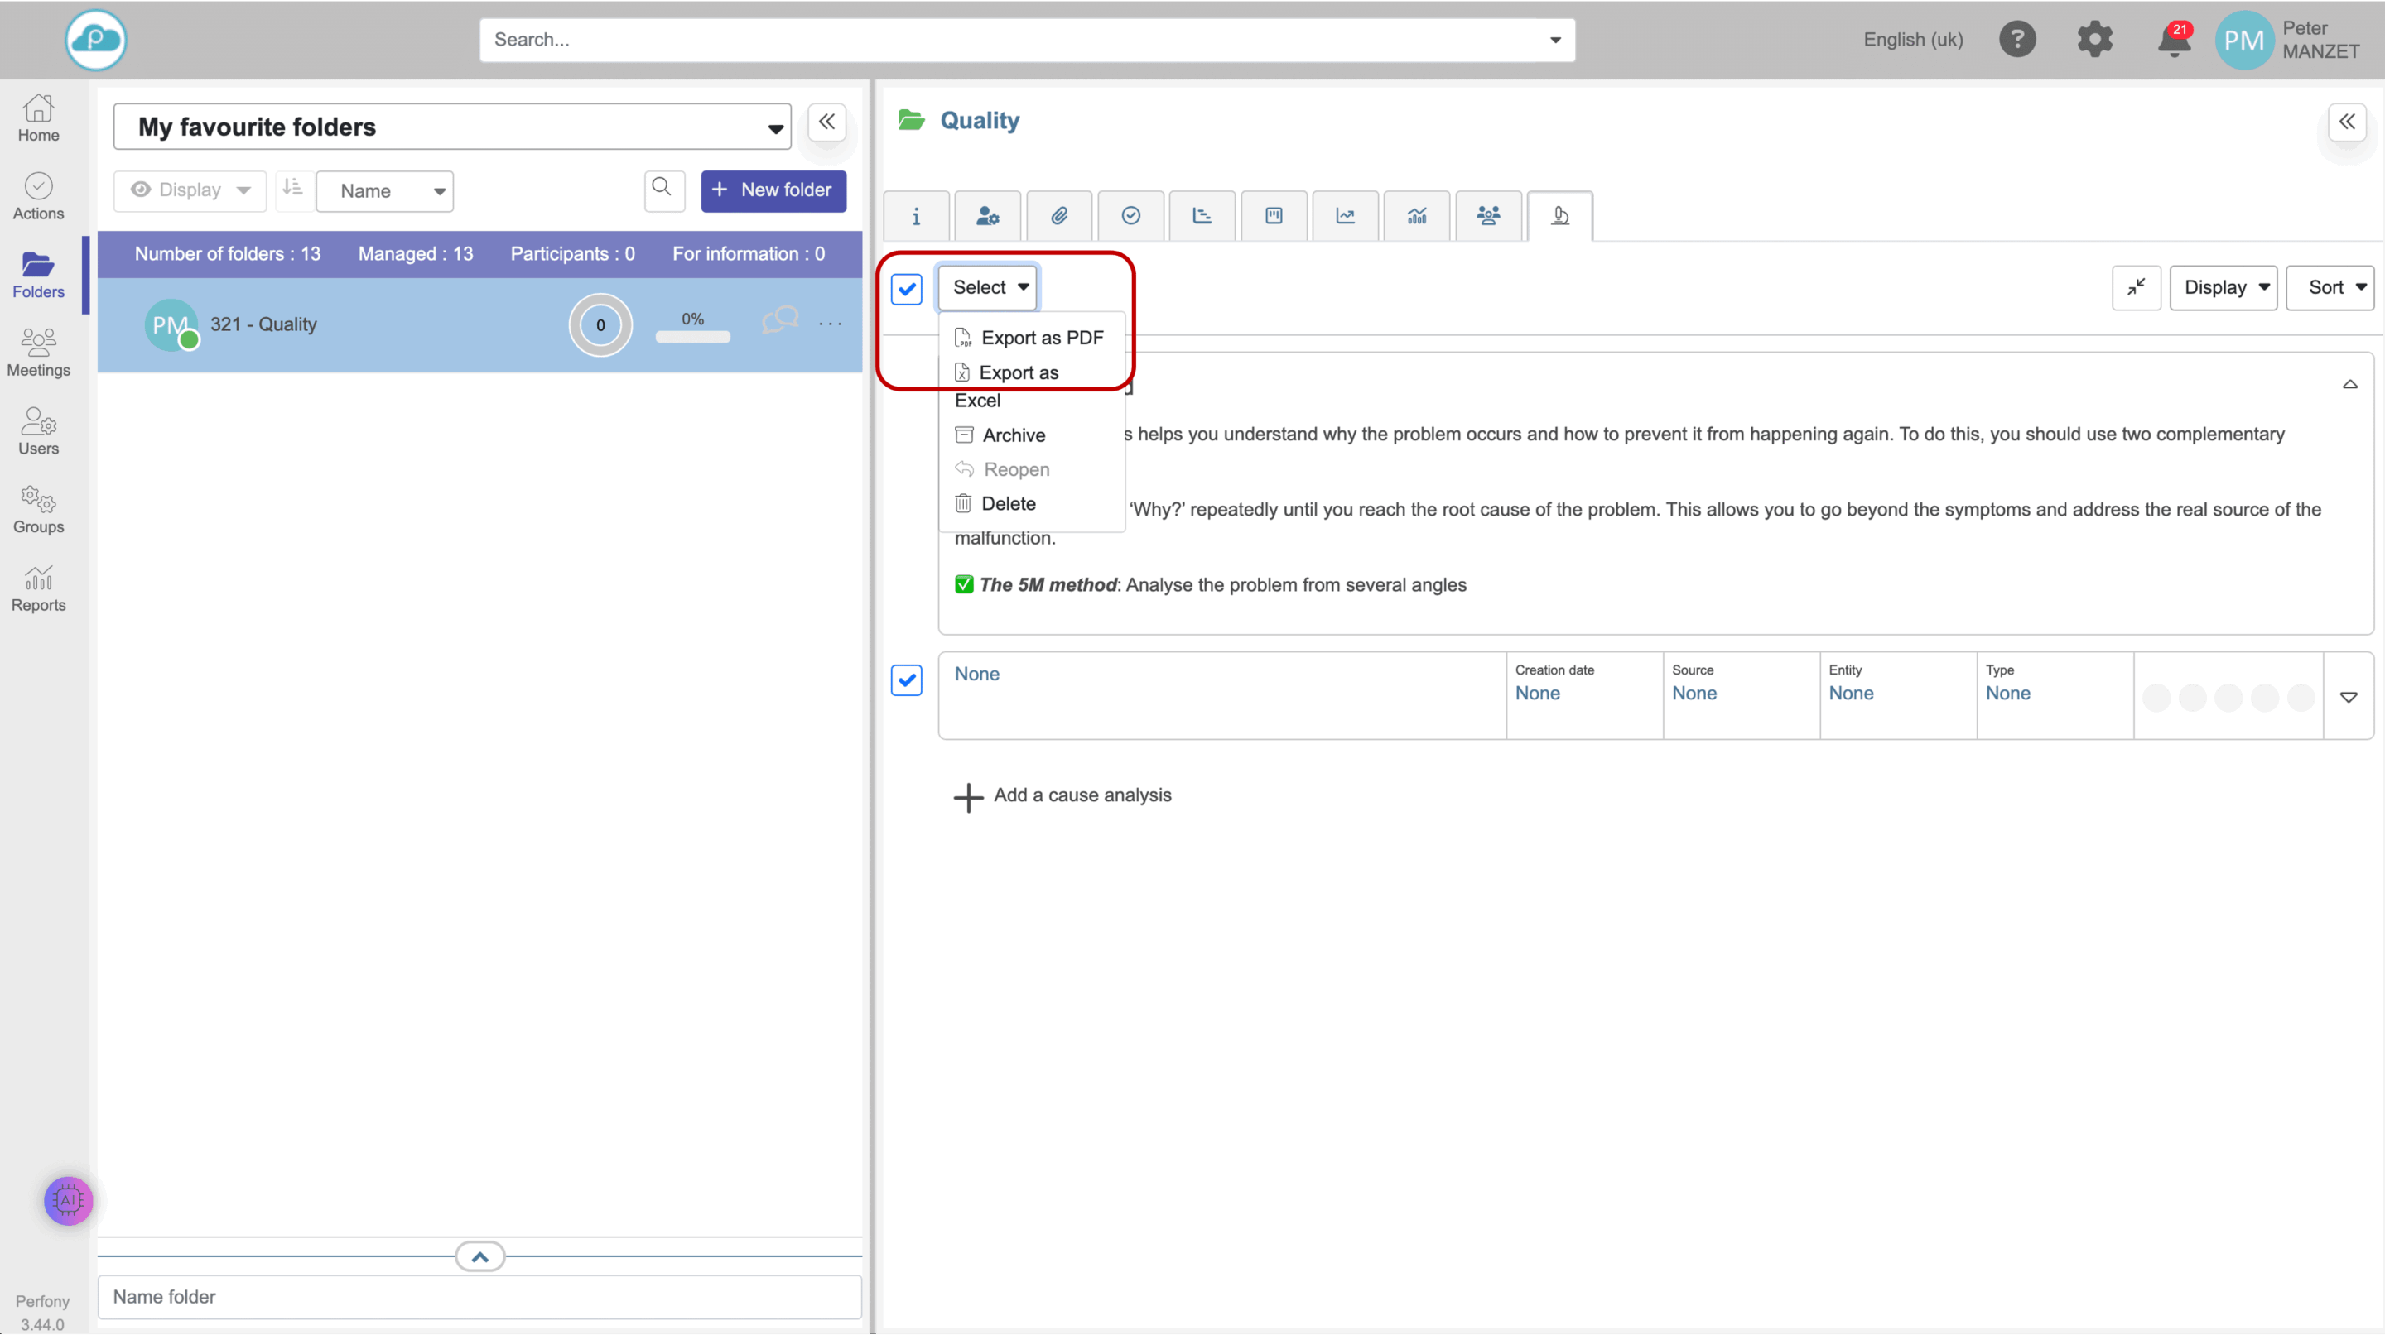Uncheck the cause analysis row checkbox

(x=907, y=680)
